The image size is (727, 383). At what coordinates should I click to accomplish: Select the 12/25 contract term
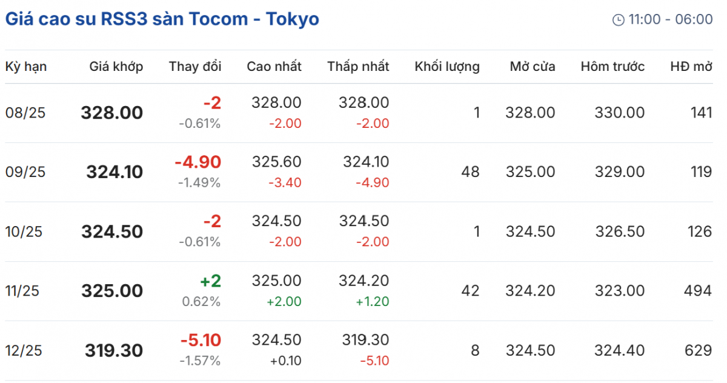25,350
